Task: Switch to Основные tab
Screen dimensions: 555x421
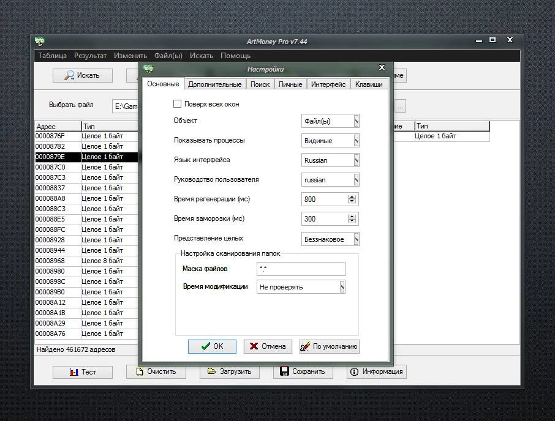Action: [163, 84]
